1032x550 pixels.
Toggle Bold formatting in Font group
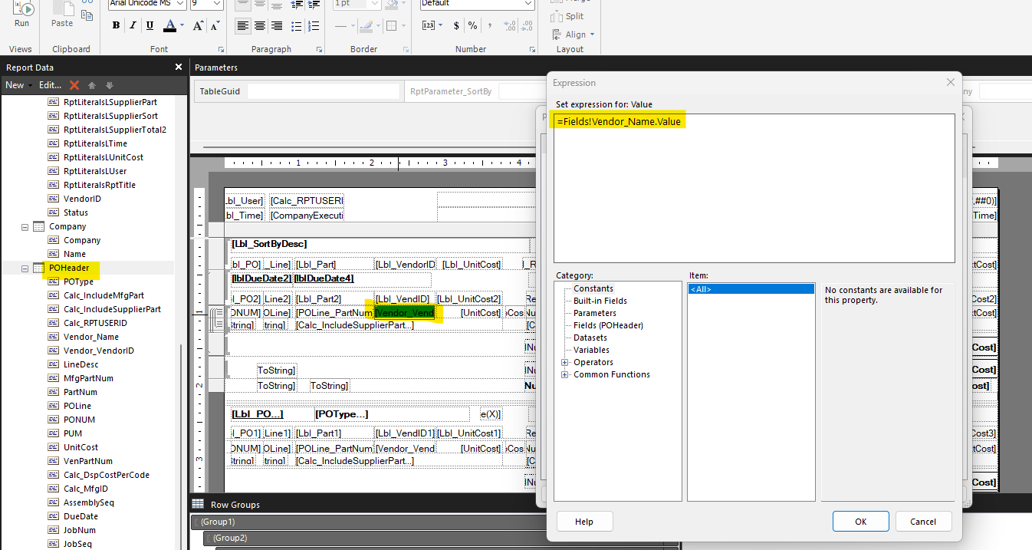coord(116,25)
